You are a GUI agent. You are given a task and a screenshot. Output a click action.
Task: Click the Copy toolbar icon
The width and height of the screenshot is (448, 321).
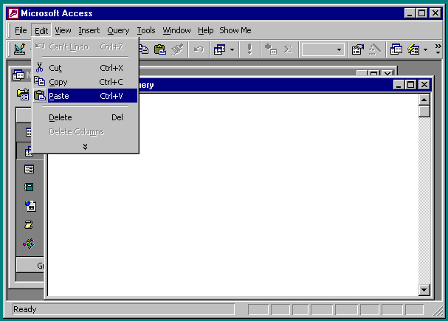click(x=144, y=49)
